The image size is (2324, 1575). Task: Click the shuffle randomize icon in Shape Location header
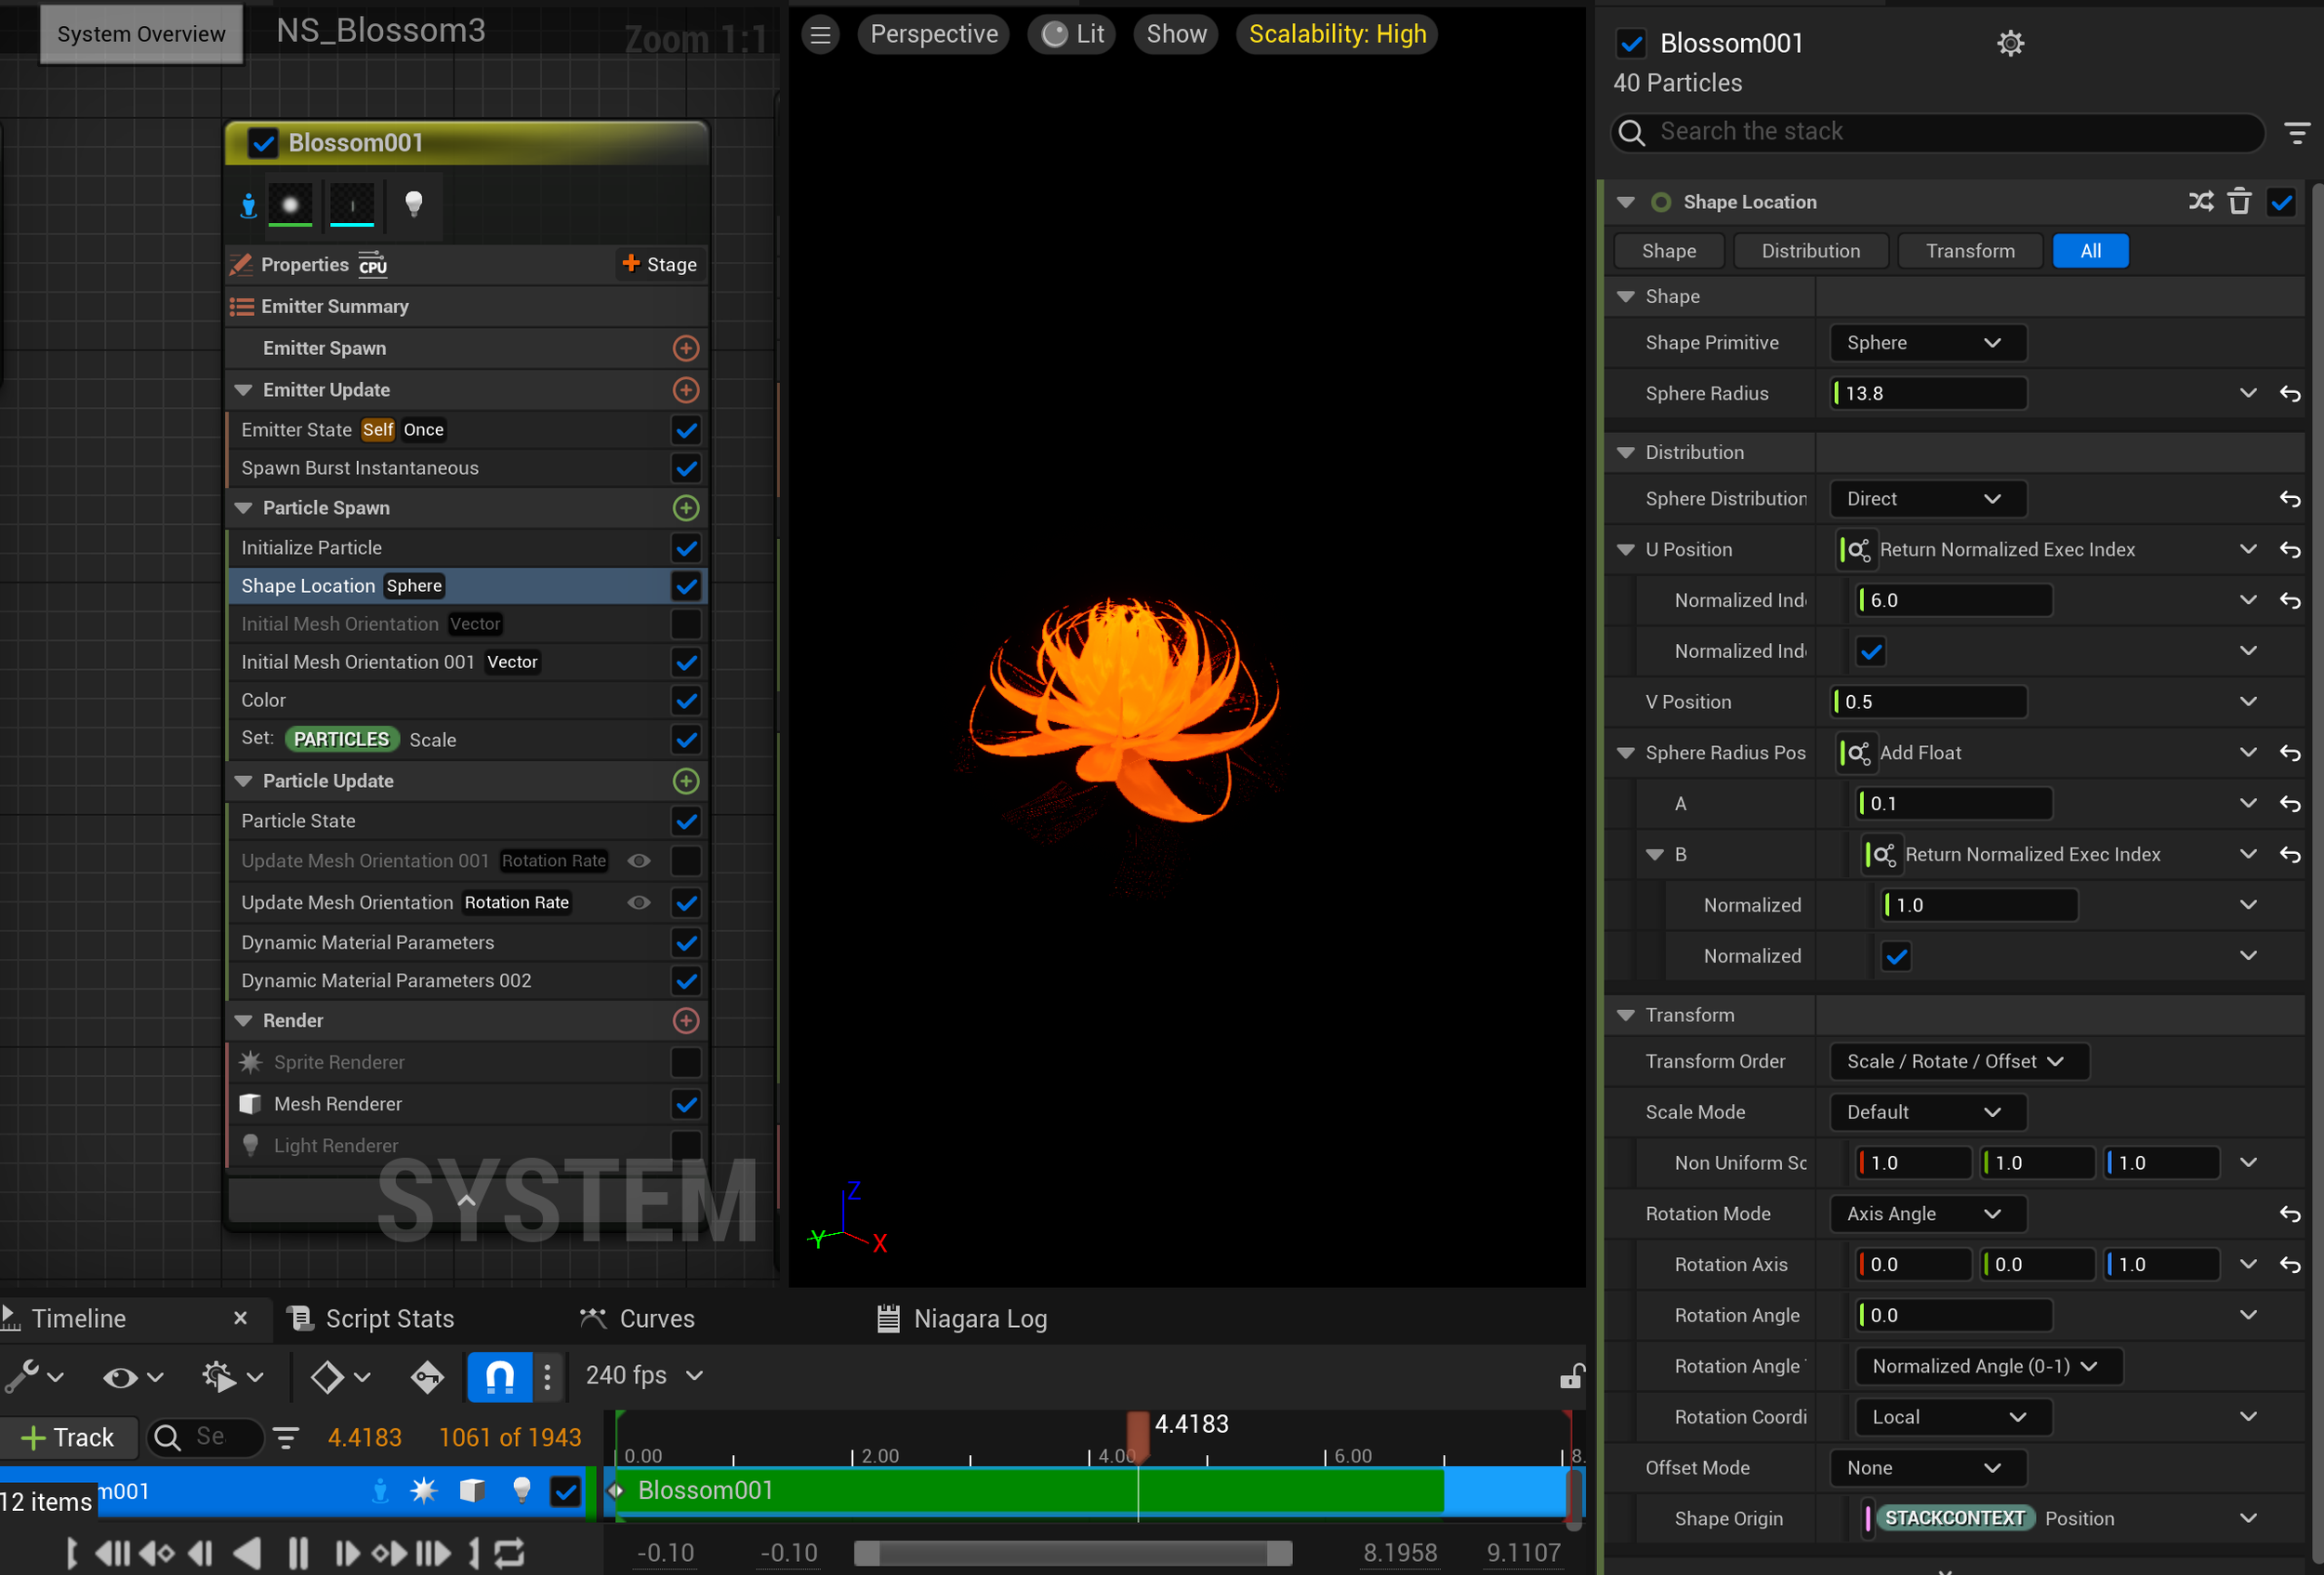click(x=2200, y=202)
